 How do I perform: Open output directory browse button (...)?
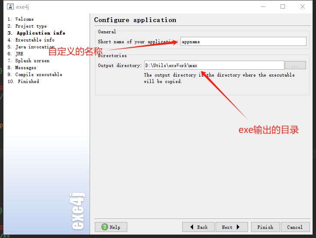pos(295,65)
